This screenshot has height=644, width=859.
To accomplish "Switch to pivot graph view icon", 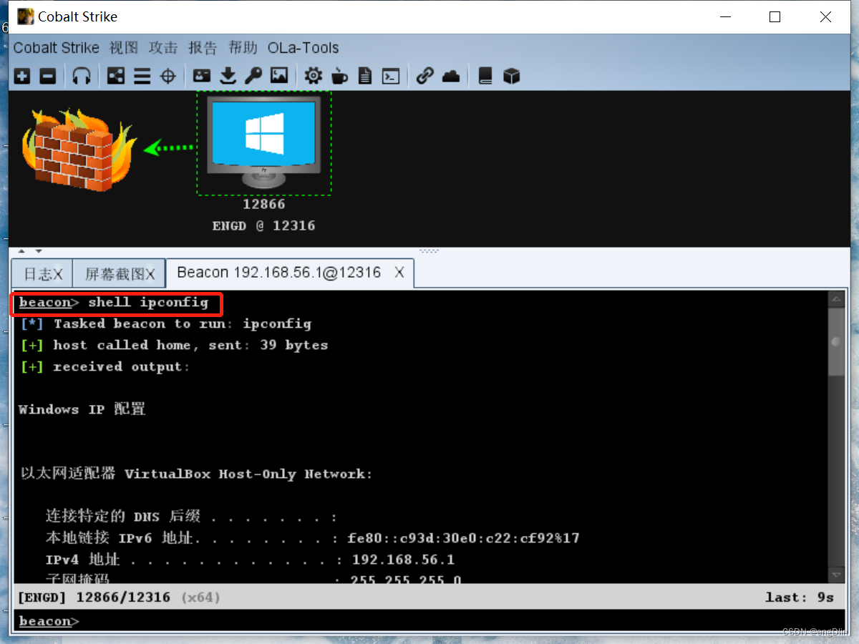I will pyautogui.click(x=116, y=76).
